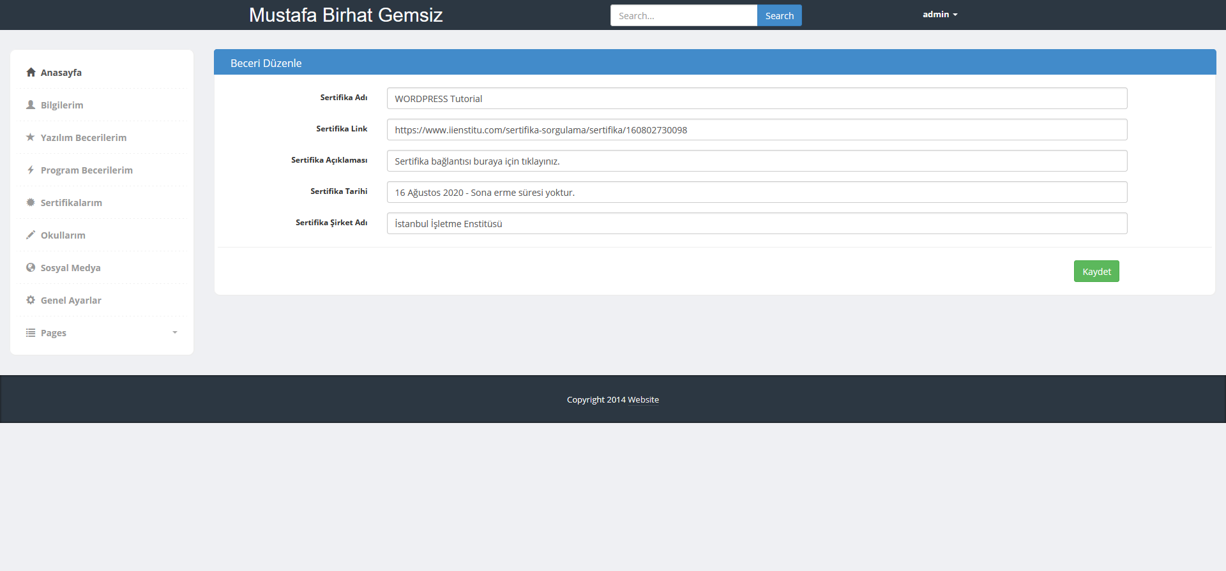The image size is (1226, 571).
Task: Click the pencil icon beside Okullarım
Action: tap(31, 235)
